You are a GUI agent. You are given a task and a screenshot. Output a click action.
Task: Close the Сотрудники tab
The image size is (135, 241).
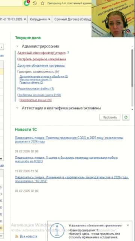(x=49, y=19)
